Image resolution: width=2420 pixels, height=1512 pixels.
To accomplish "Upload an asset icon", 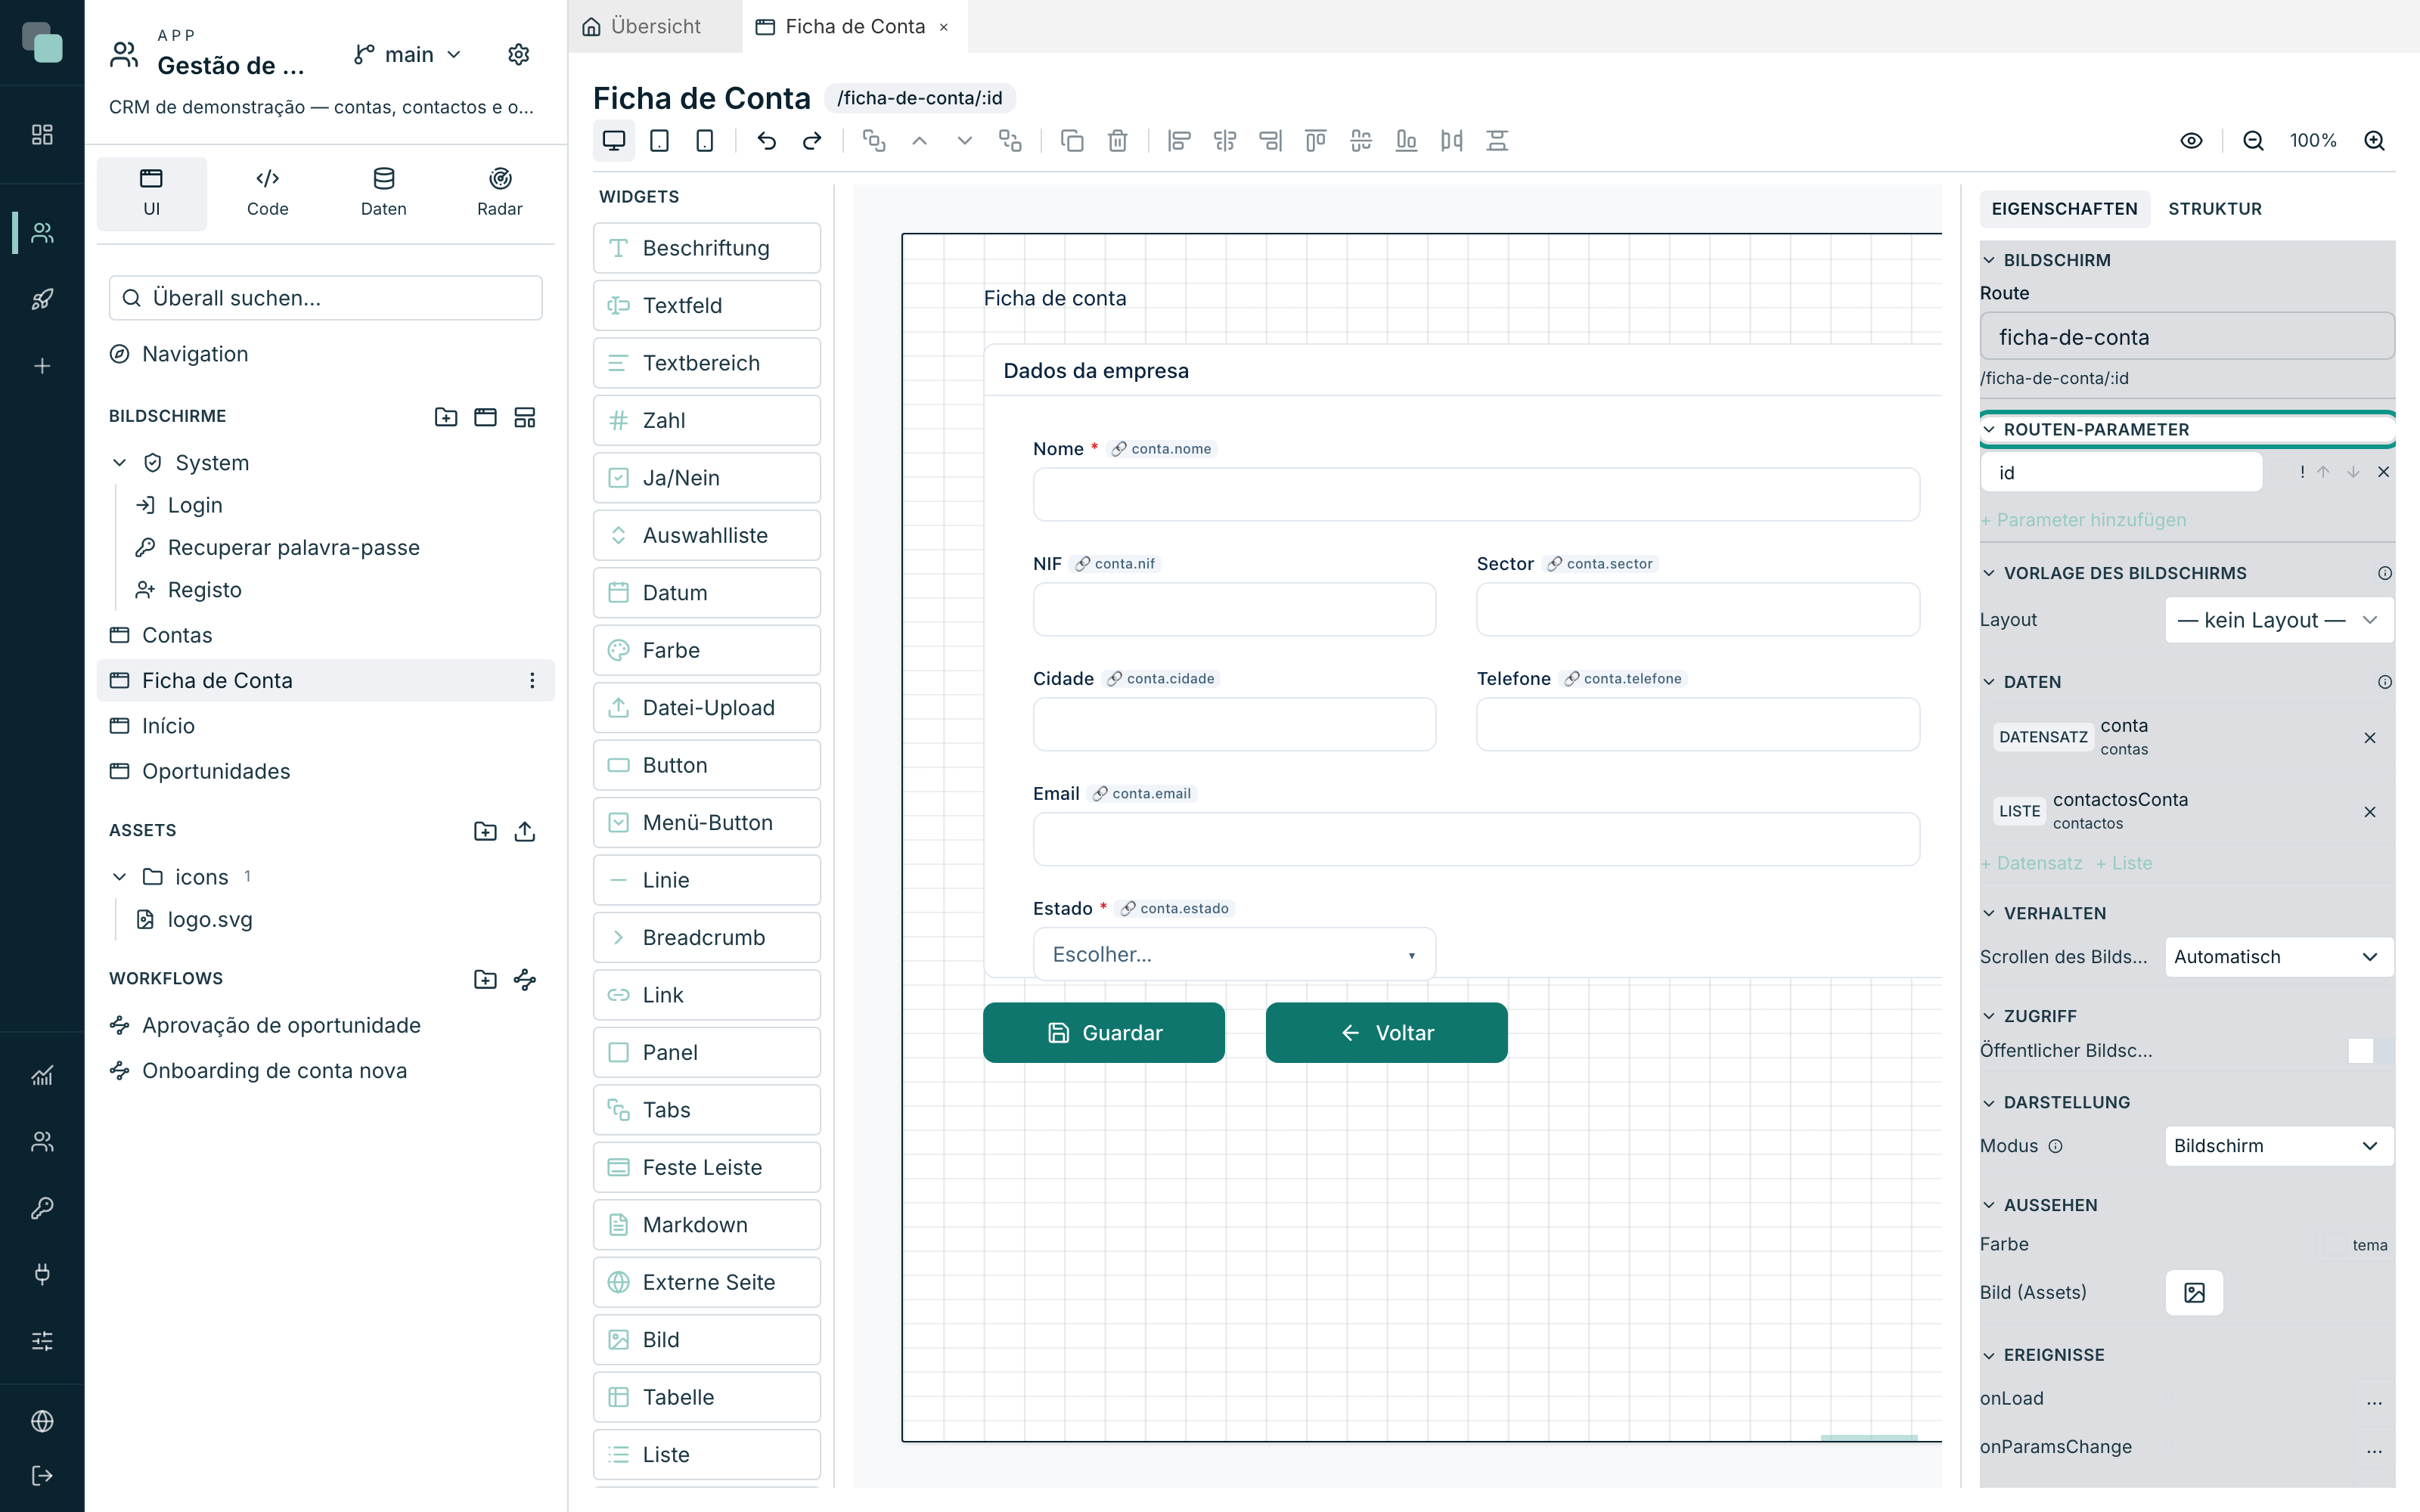I will click(525, 831).
